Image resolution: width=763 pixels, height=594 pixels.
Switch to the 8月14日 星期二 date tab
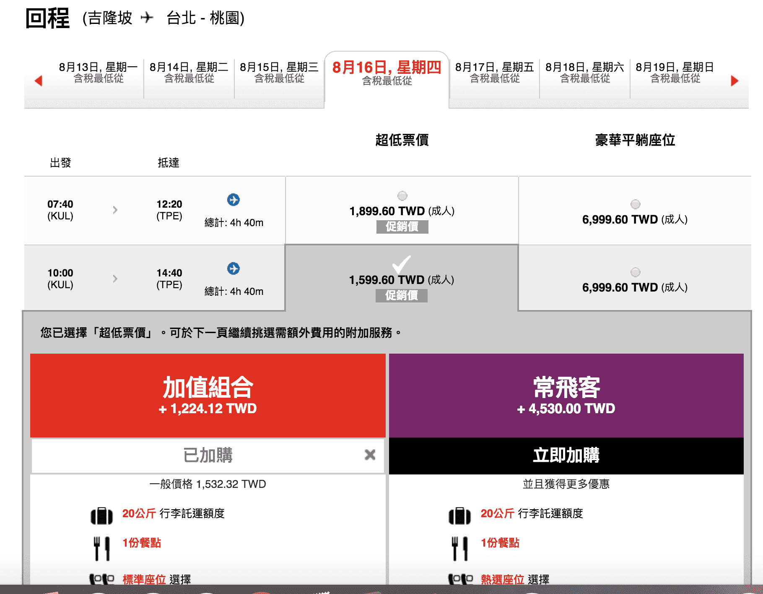point(189,73)
